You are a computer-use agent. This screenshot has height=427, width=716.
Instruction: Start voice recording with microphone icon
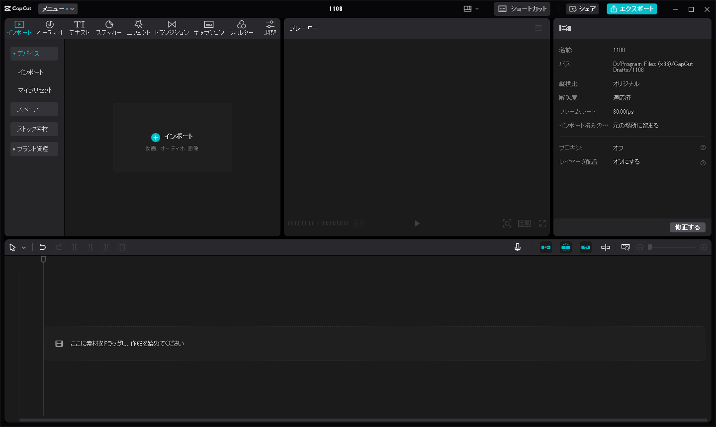pos(518,247)
